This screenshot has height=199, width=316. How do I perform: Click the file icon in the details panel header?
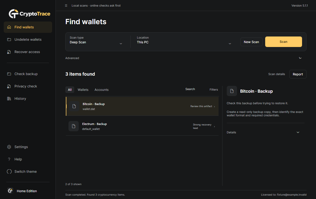click(232, 91)
